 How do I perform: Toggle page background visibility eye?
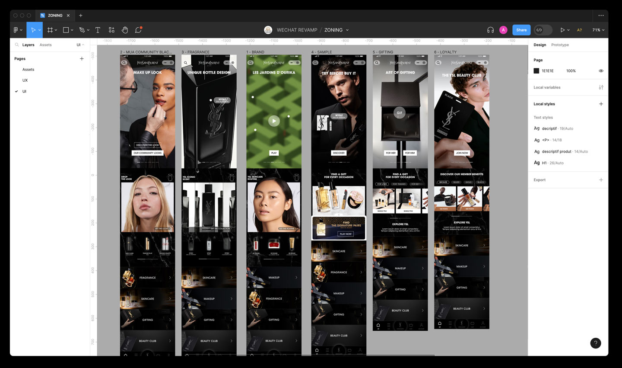point(601,71)
